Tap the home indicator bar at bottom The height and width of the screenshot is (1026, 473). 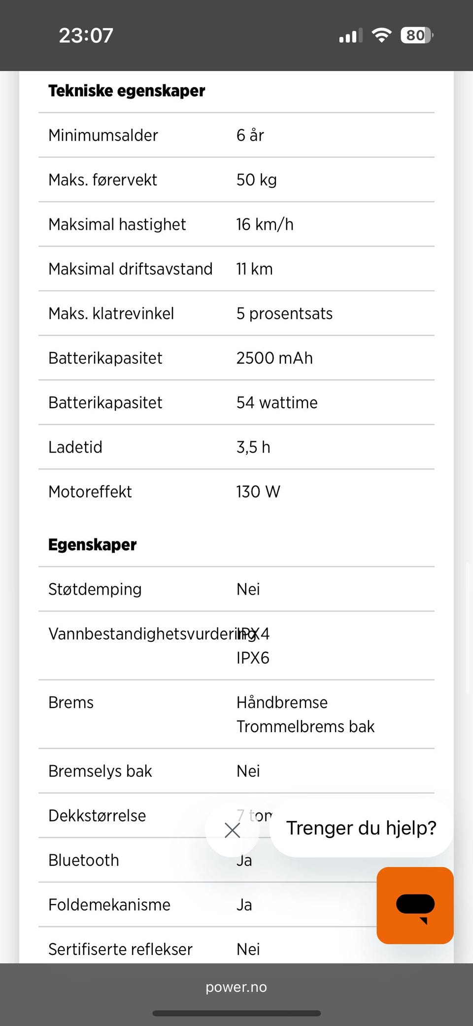tap(236, 1014)
